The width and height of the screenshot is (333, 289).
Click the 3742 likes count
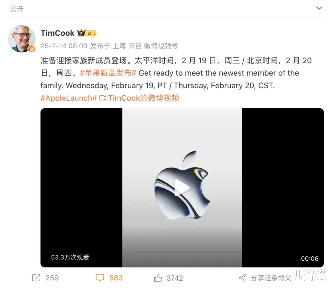[x=175, y=278]
